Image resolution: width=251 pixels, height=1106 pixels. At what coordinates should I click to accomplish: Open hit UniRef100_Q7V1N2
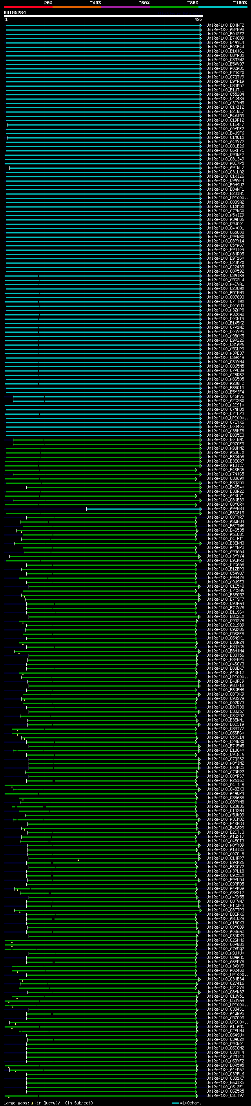[225, 328]
